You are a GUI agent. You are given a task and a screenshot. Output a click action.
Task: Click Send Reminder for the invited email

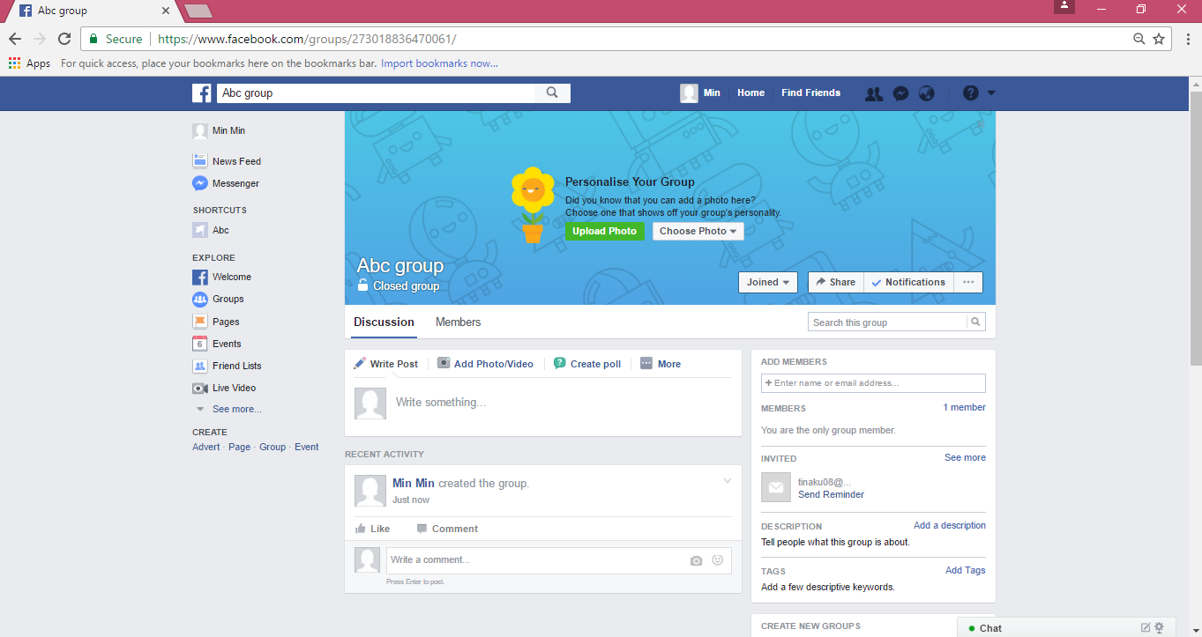831,494
